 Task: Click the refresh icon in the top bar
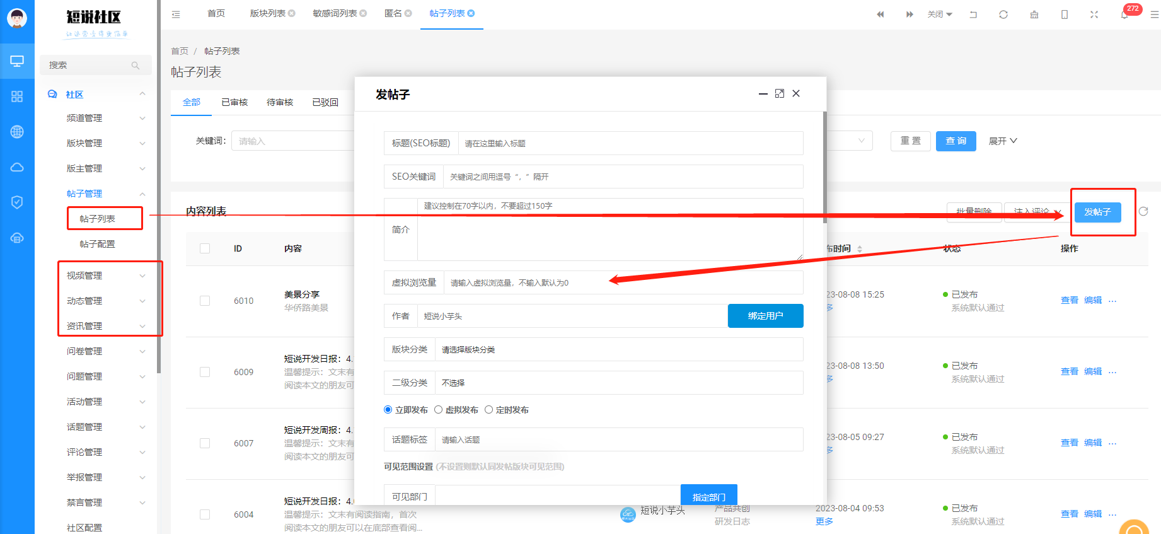(x=1003, y=15)
